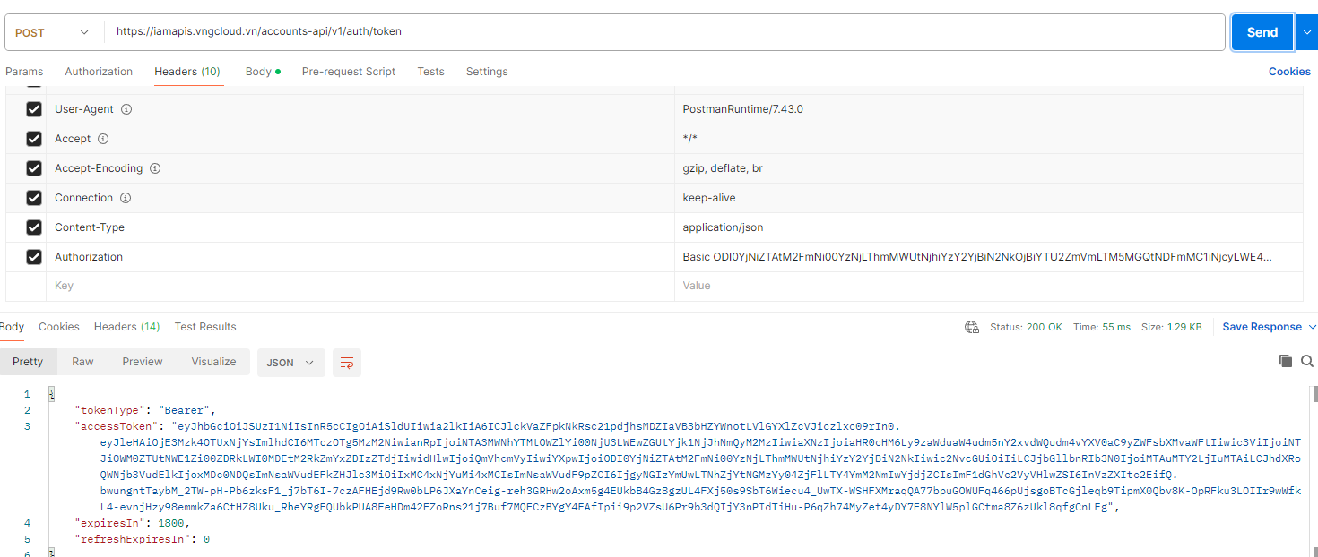The height and width of the screenshot is (557, 1318).
Task: Open the Test Results tab
Action: [x=205, y=327]
